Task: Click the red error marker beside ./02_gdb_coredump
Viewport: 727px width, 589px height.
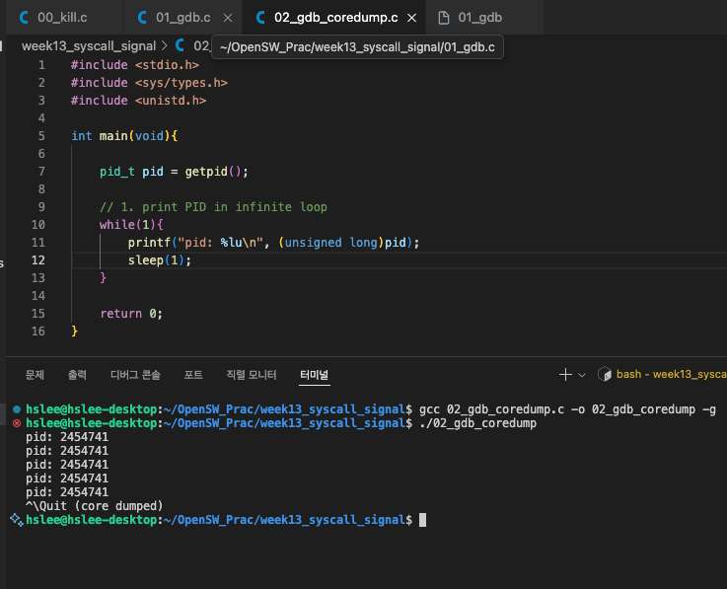Action: coord(17,423)
